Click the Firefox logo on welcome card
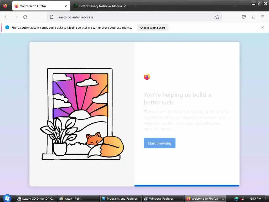 coord(147,77)
